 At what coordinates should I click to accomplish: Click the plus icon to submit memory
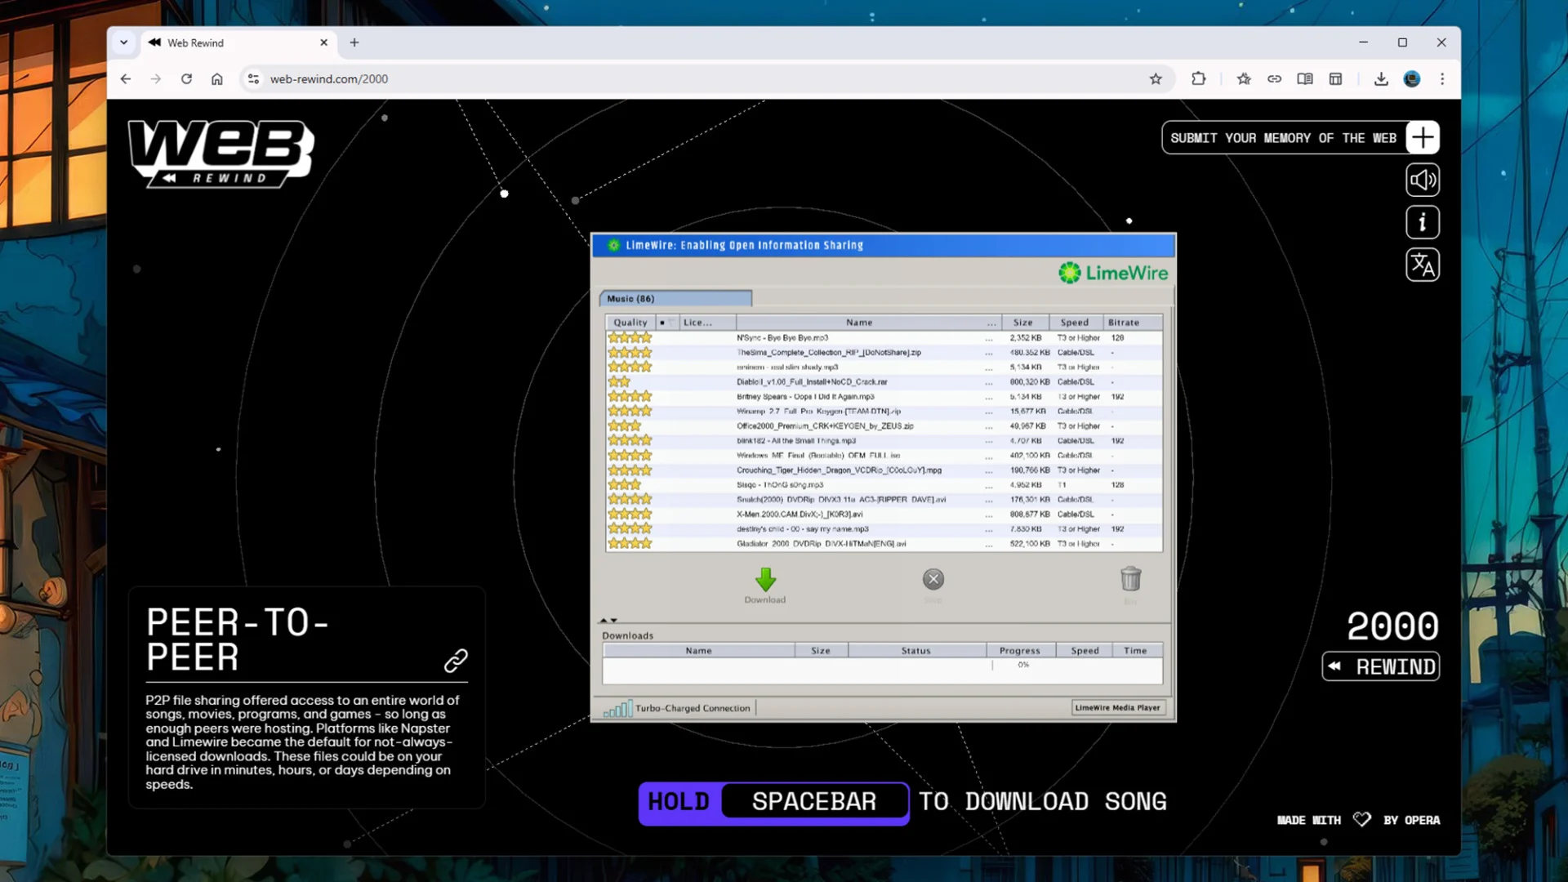(1422, 138)
